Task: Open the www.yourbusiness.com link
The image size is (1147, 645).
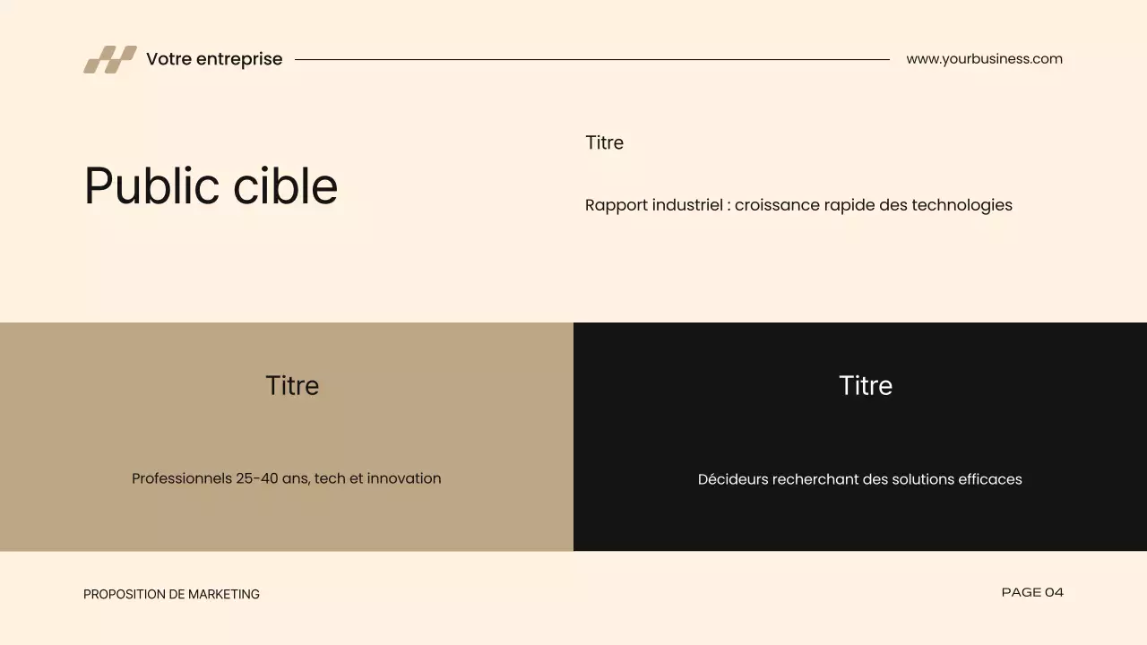Action: point(984,59)
